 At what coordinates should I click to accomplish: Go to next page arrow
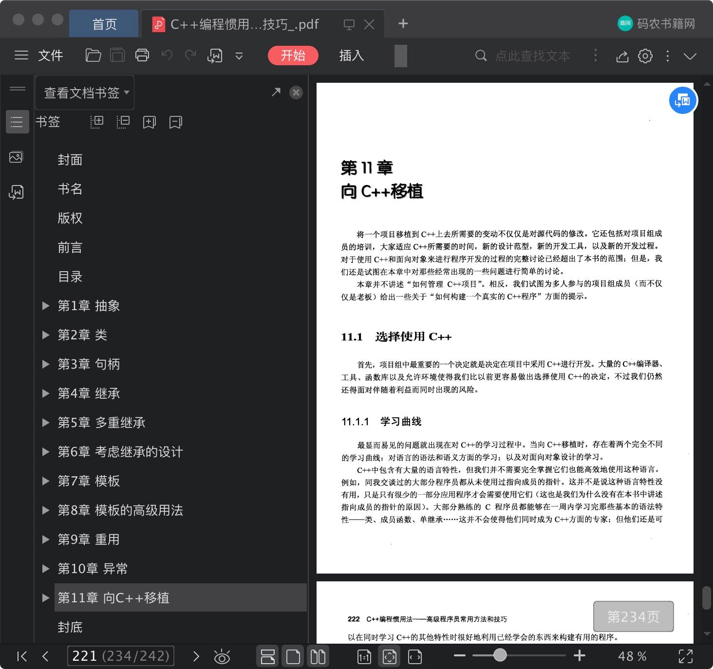click(x=196, y=656)
